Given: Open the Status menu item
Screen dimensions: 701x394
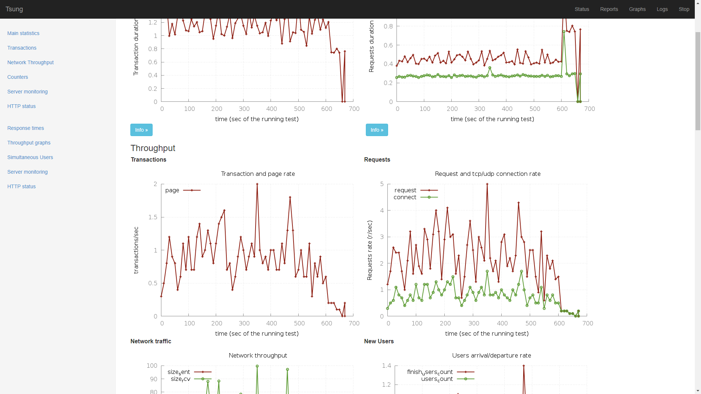Looking at the screenshot, I should pos(582,9).
